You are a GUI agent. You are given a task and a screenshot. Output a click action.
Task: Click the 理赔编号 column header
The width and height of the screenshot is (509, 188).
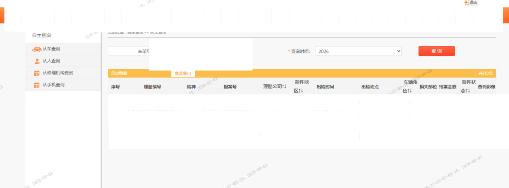(152, 87)
